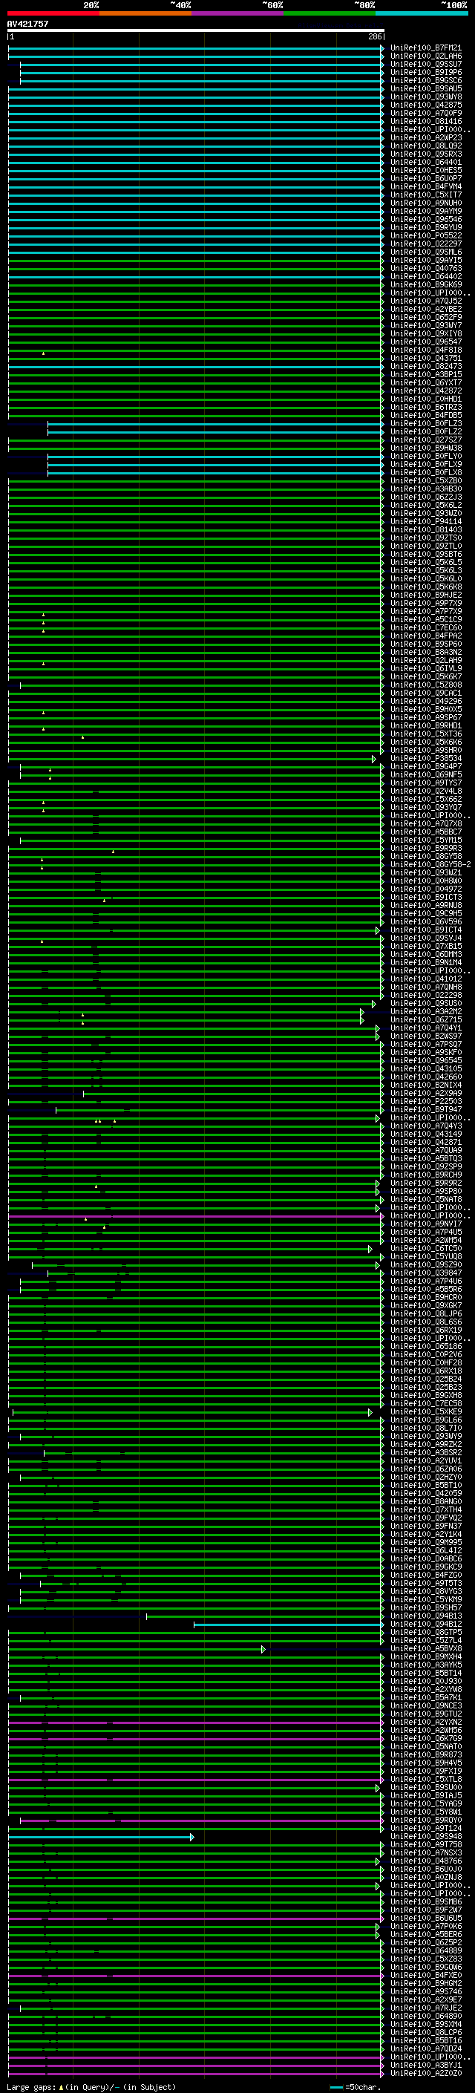Open hit UniRef100_B7FM21
The width and height of the screenshot is (475, 2093).
(x=425, y=48)
